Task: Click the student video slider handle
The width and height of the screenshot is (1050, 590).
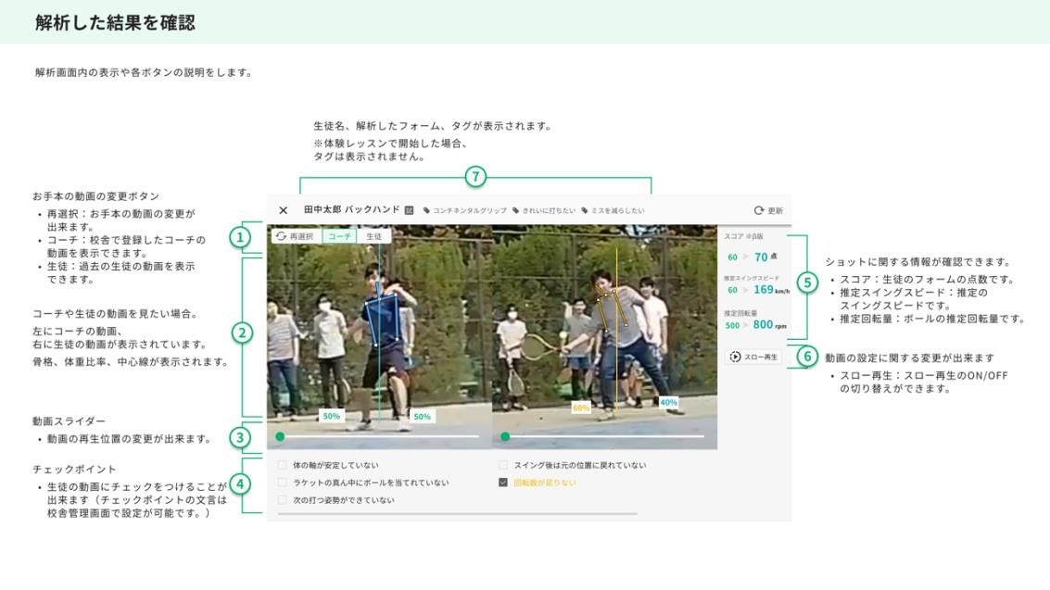Action: pos(505,436)
